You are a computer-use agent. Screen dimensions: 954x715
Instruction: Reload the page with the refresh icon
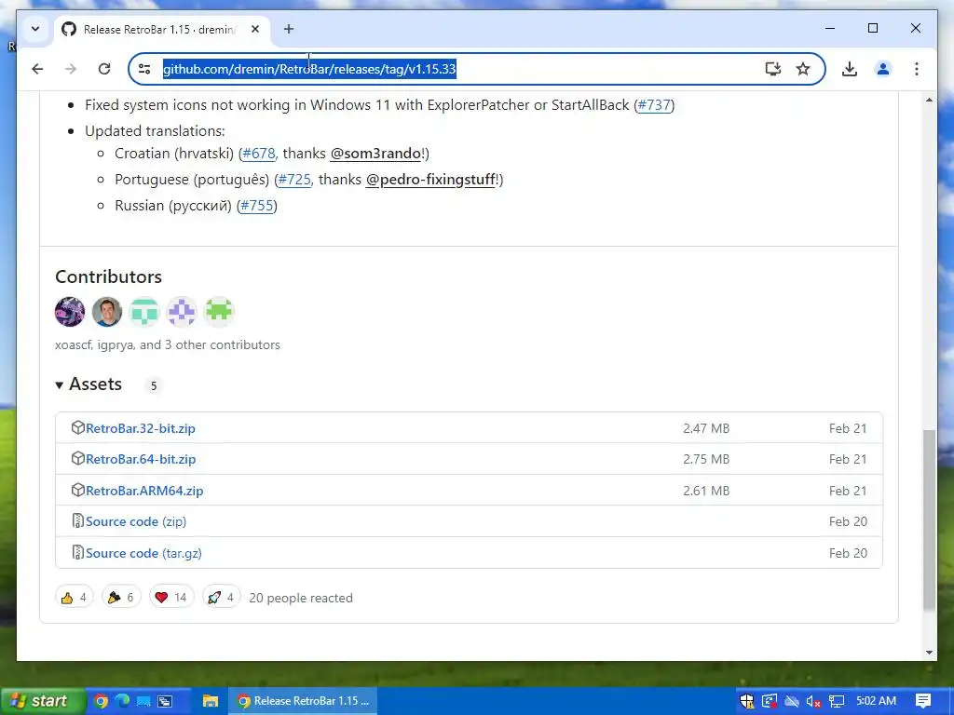[x=104, y=69]
